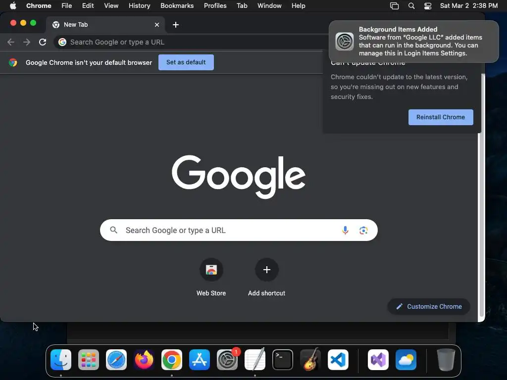Open the Edit menu

pyautogui.click(x=88, y=5)
